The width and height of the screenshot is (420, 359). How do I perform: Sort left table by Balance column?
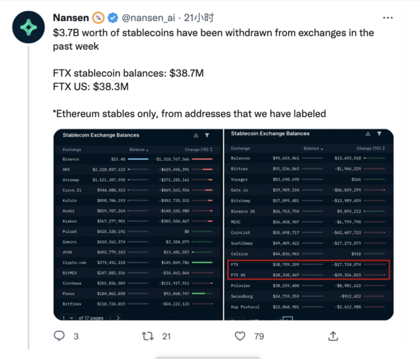point(139,149)
